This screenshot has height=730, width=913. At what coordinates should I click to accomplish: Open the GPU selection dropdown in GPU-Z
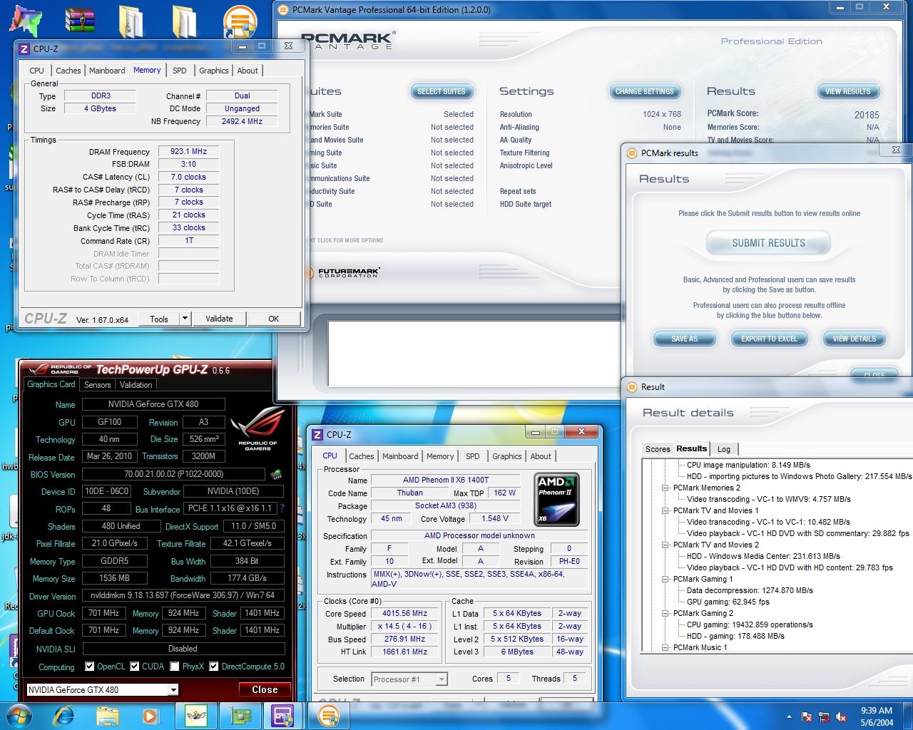[173, 689]
